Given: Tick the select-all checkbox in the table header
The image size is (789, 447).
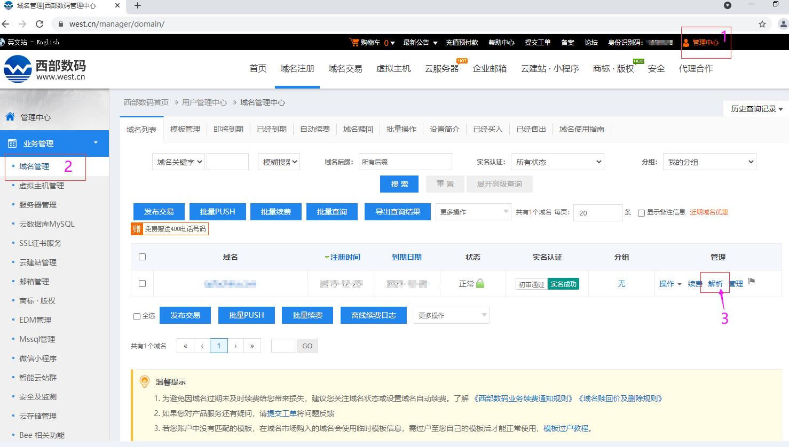Looking at the screenshot, I should click(x=142, y=257).
